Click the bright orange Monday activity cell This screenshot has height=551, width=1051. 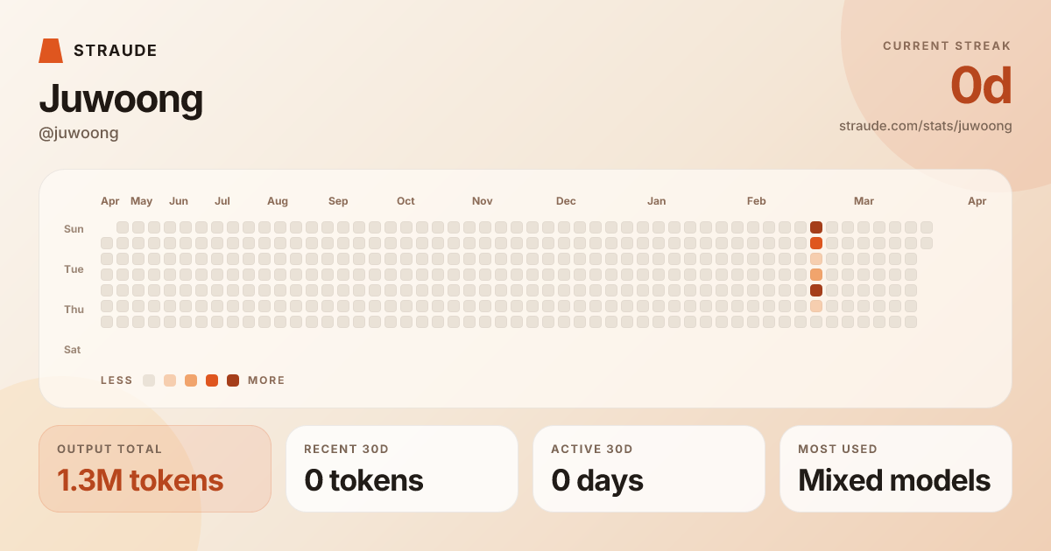point(816,243)
